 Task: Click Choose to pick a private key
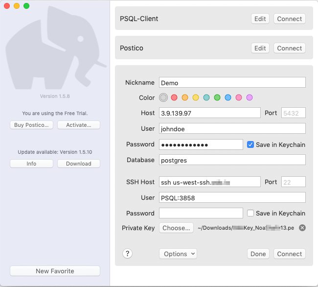coord(176,228)
